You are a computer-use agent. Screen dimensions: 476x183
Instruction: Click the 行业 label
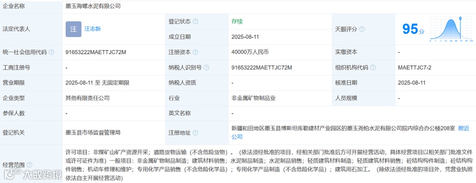coord(174,98)
